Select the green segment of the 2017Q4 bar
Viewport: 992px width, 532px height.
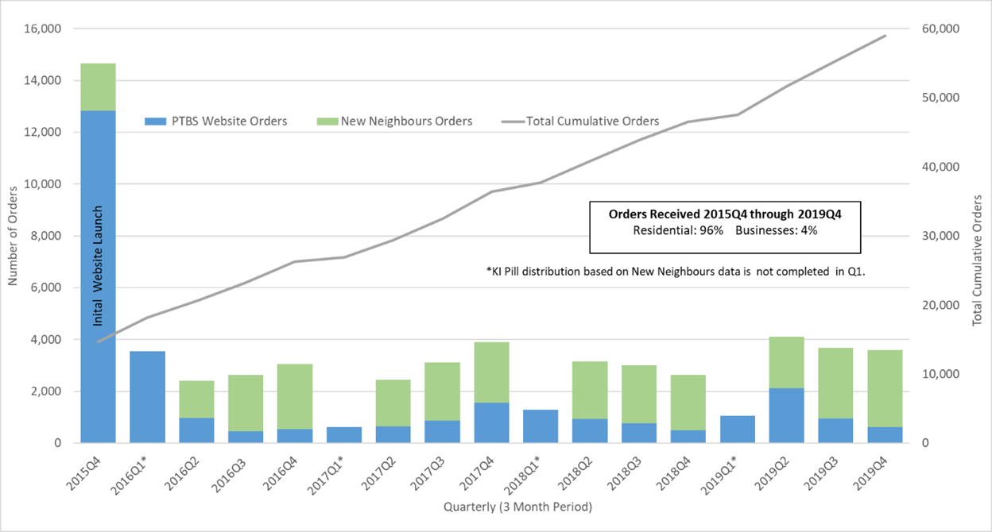click(x=491, y=372)
